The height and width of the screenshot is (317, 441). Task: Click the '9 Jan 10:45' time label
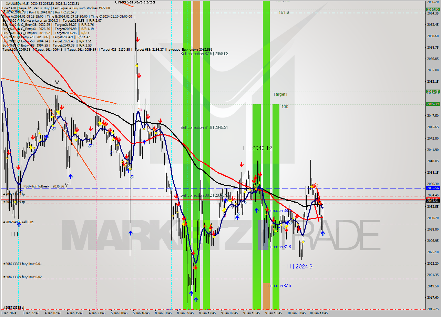pos(252,313)
